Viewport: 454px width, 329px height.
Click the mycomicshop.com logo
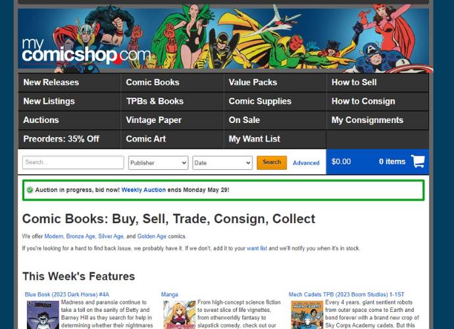[86, 51]
